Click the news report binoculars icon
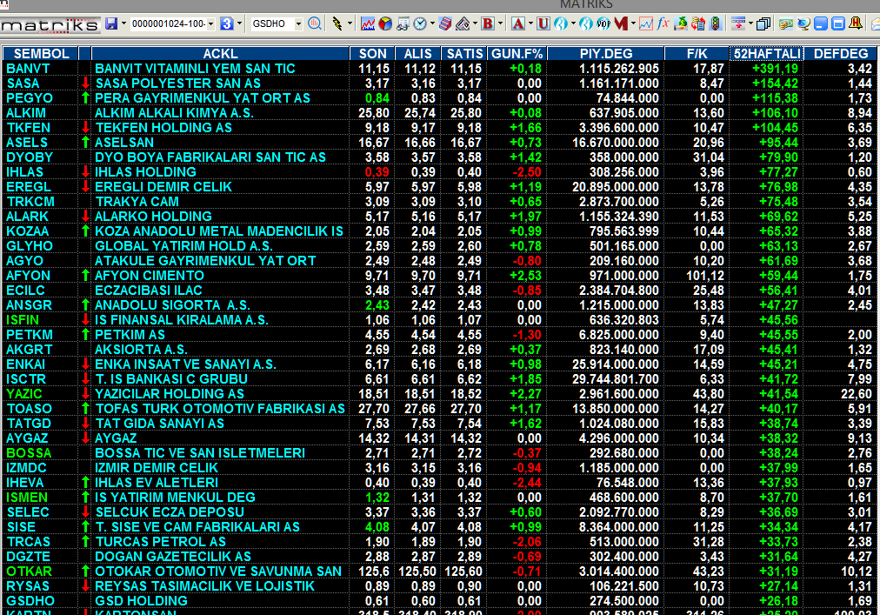Viewport: 880px width, 615px height. [403, 23]
